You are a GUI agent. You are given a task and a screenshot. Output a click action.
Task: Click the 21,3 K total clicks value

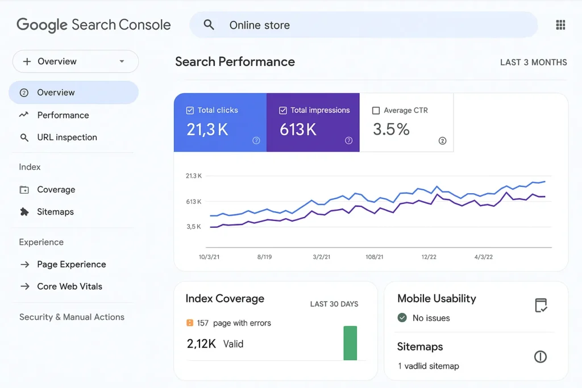point(207,130)
